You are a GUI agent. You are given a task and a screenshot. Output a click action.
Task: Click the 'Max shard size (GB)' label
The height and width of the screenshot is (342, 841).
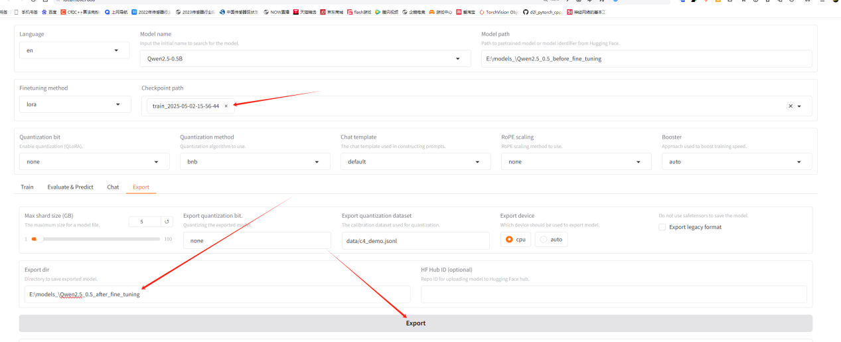point(49,216)
